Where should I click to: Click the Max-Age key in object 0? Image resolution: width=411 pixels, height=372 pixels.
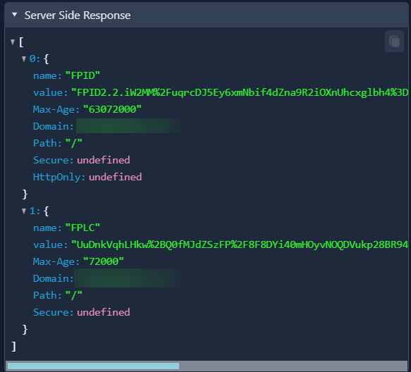(x=56, y=109)
